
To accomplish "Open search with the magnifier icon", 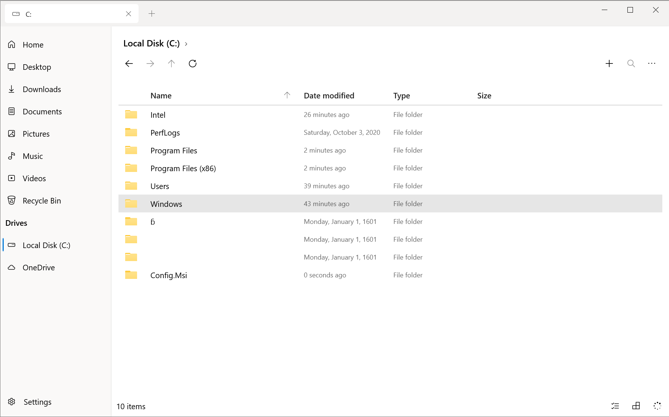I will point(631,63).
